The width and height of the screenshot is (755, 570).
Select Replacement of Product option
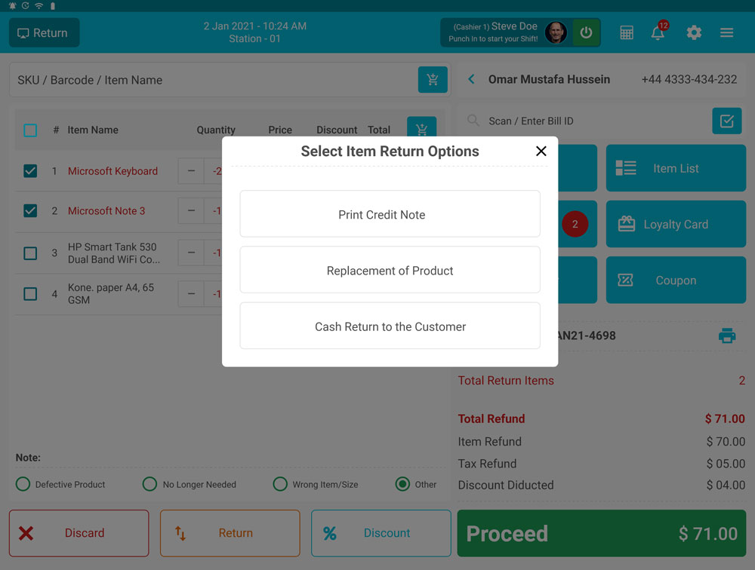[390, 271]
